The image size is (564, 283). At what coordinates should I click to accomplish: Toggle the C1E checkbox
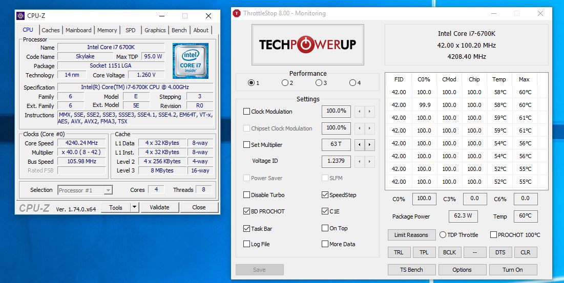(325, 211)
